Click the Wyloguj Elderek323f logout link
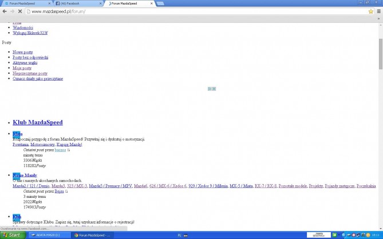Viewport: 383px width, 239px height. click(x=30, y=33)
